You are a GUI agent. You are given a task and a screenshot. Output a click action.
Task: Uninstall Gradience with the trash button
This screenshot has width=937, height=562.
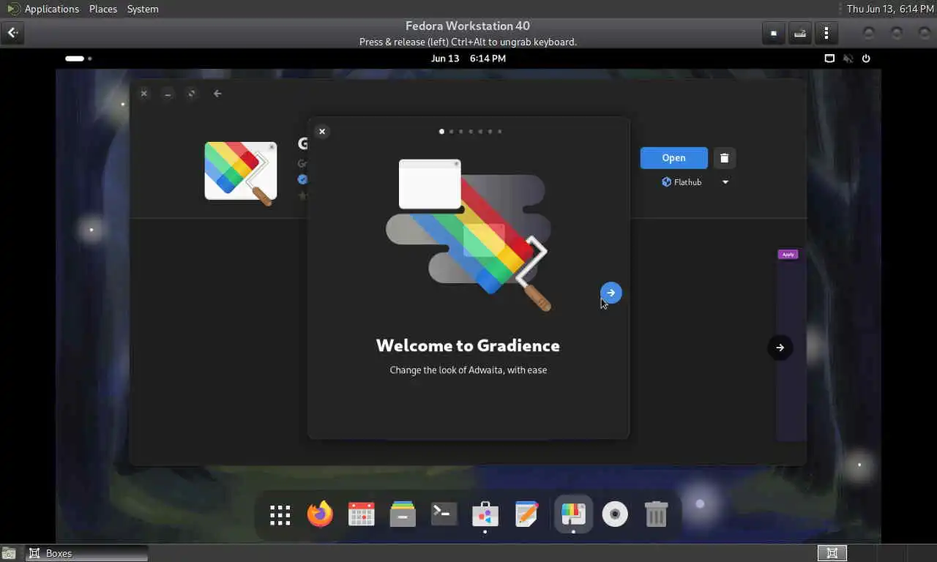(724, 158)
